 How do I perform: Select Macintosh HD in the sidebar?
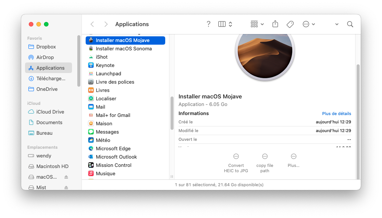[x=49, y=167]
